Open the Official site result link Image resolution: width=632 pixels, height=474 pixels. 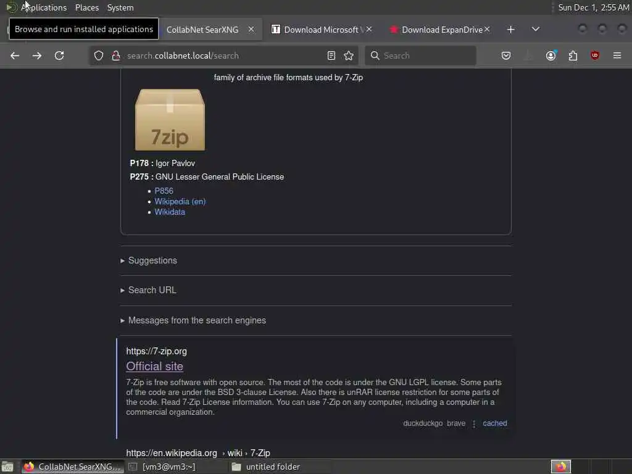click(154, 367)
